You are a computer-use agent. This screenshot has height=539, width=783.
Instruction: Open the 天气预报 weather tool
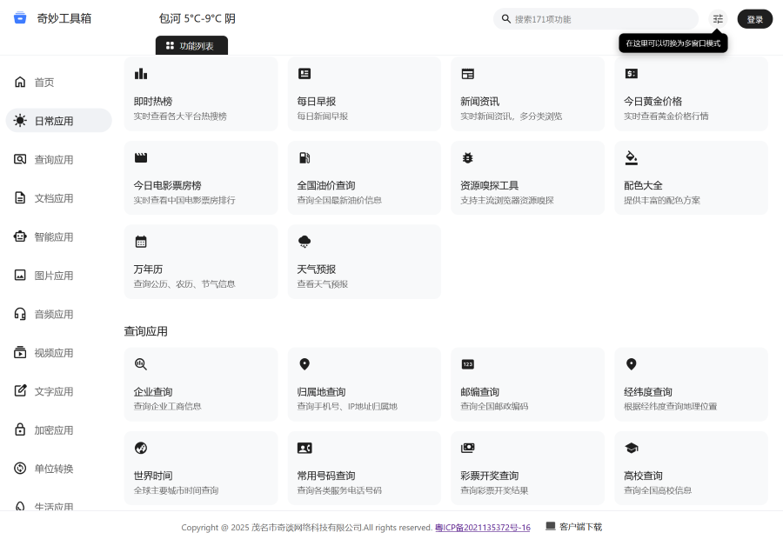(364, 261)
